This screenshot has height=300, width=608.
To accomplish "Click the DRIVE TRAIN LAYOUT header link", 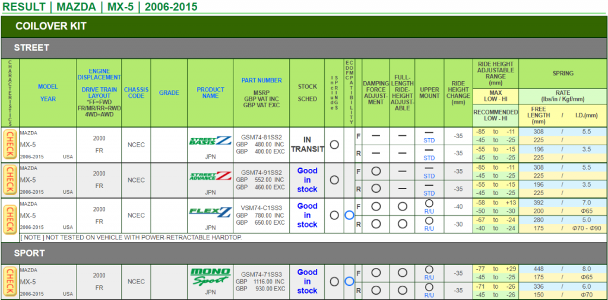I will 99,93.
